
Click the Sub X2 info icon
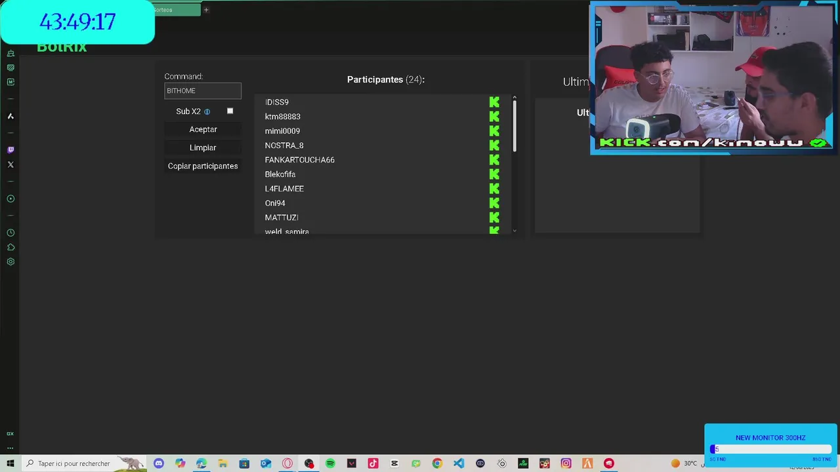207,111
